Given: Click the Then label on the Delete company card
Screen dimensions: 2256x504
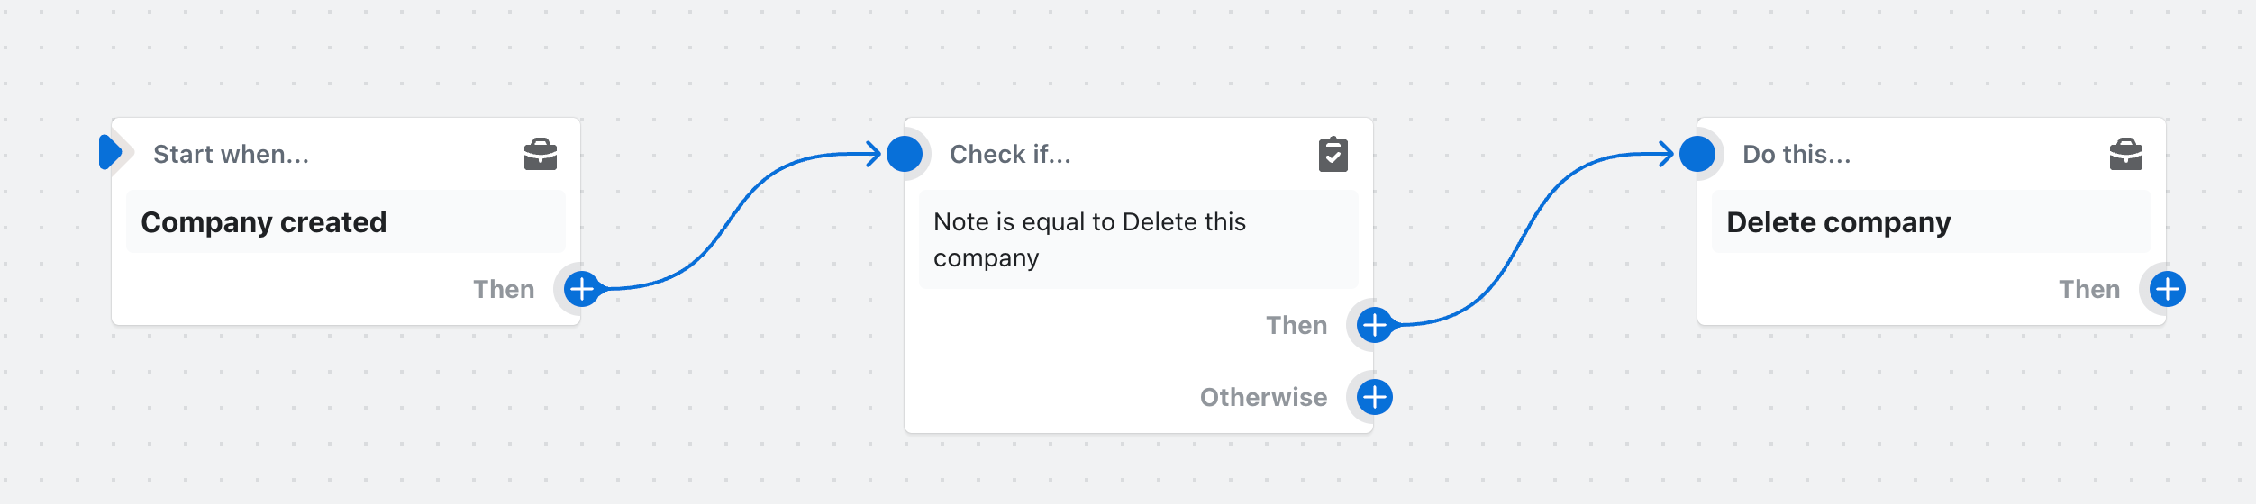Looking at the screenshot, I should (x=2088, y=289).
